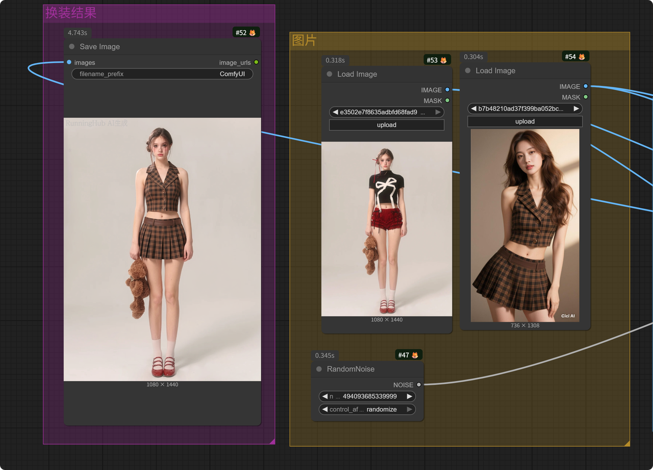Click IMAGE output port of e3502e7f Load Image
Viewport: 653px width, 470px height.
(x=447, y=90)
